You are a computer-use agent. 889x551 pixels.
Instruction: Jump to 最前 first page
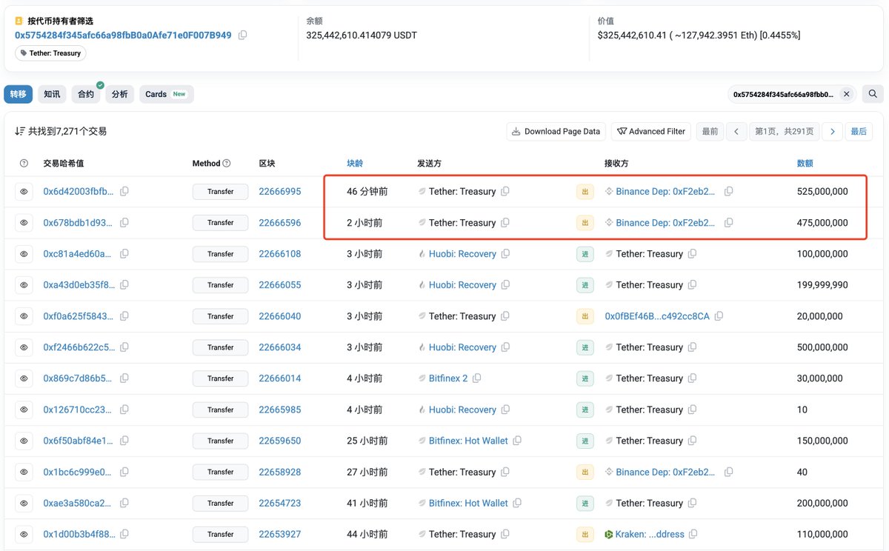tap(710, 131)
